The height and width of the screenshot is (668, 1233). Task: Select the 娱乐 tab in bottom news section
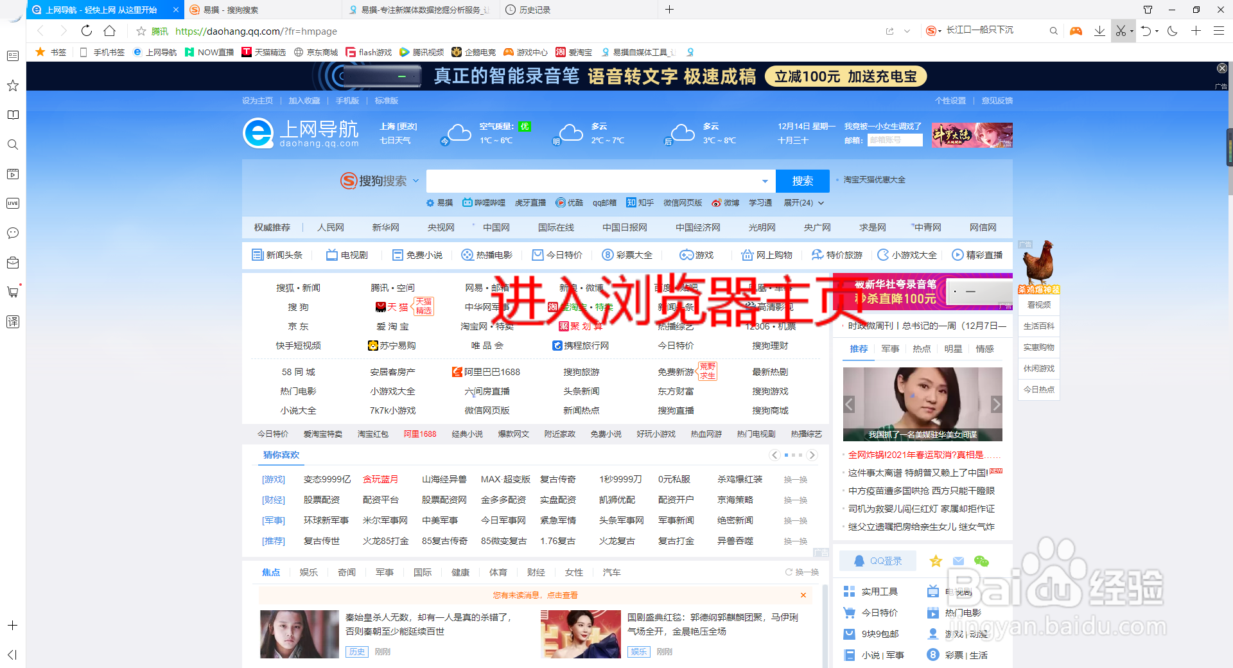[x=308, y=572]
